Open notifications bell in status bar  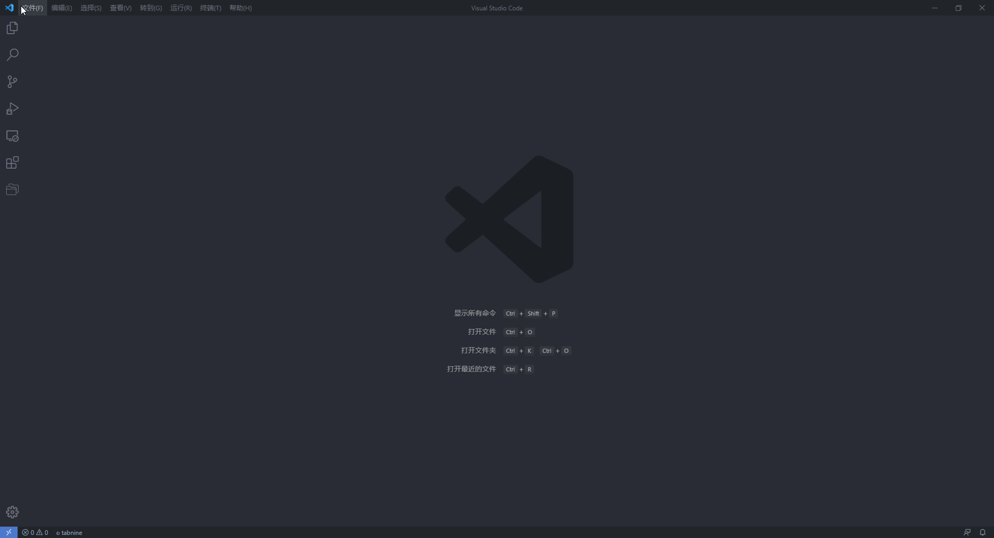tap(982, 532)
